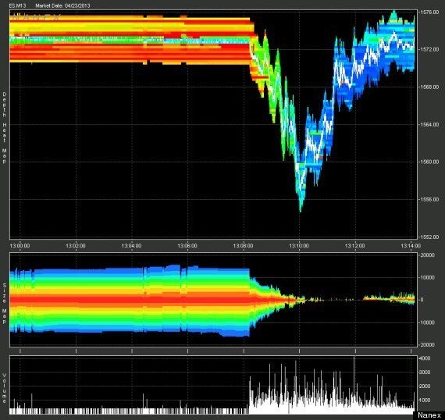
Task: Select the 13:10:00 time axis label
Action: point(299,246)
